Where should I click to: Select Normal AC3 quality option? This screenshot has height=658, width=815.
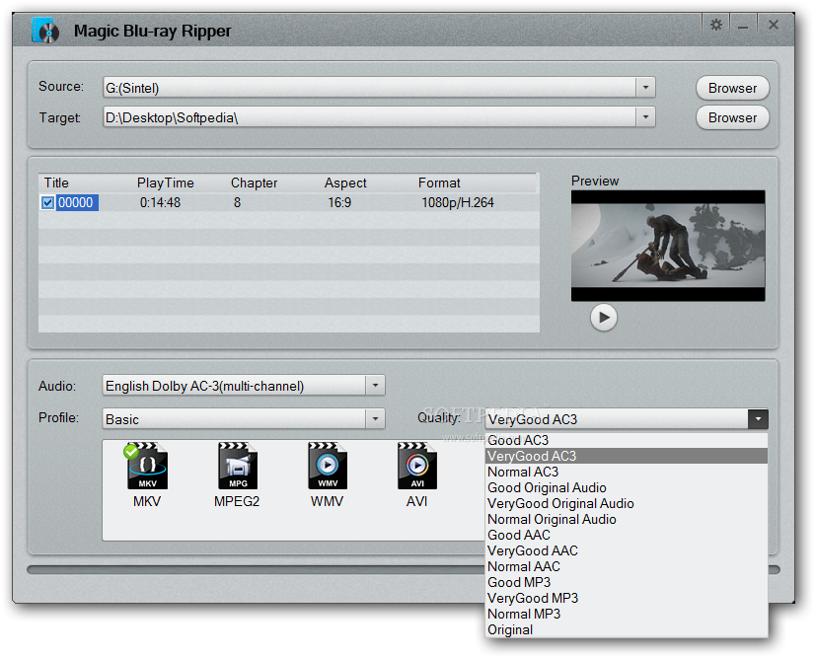click(627, 472)
